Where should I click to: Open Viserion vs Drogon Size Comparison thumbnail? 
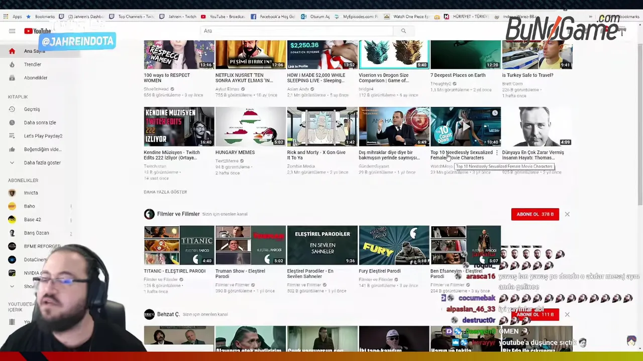pos(394,54)
